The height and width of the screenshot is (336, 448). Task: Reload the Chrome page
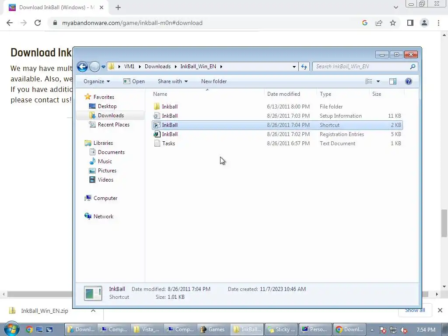pos(38,23)
